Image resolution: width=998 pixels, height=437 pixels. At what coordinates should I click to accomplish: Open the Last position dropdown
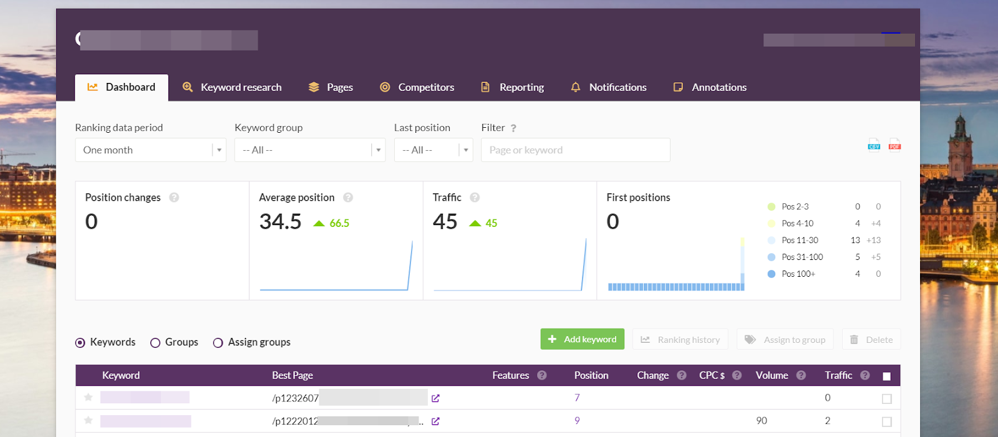[433, 150]
